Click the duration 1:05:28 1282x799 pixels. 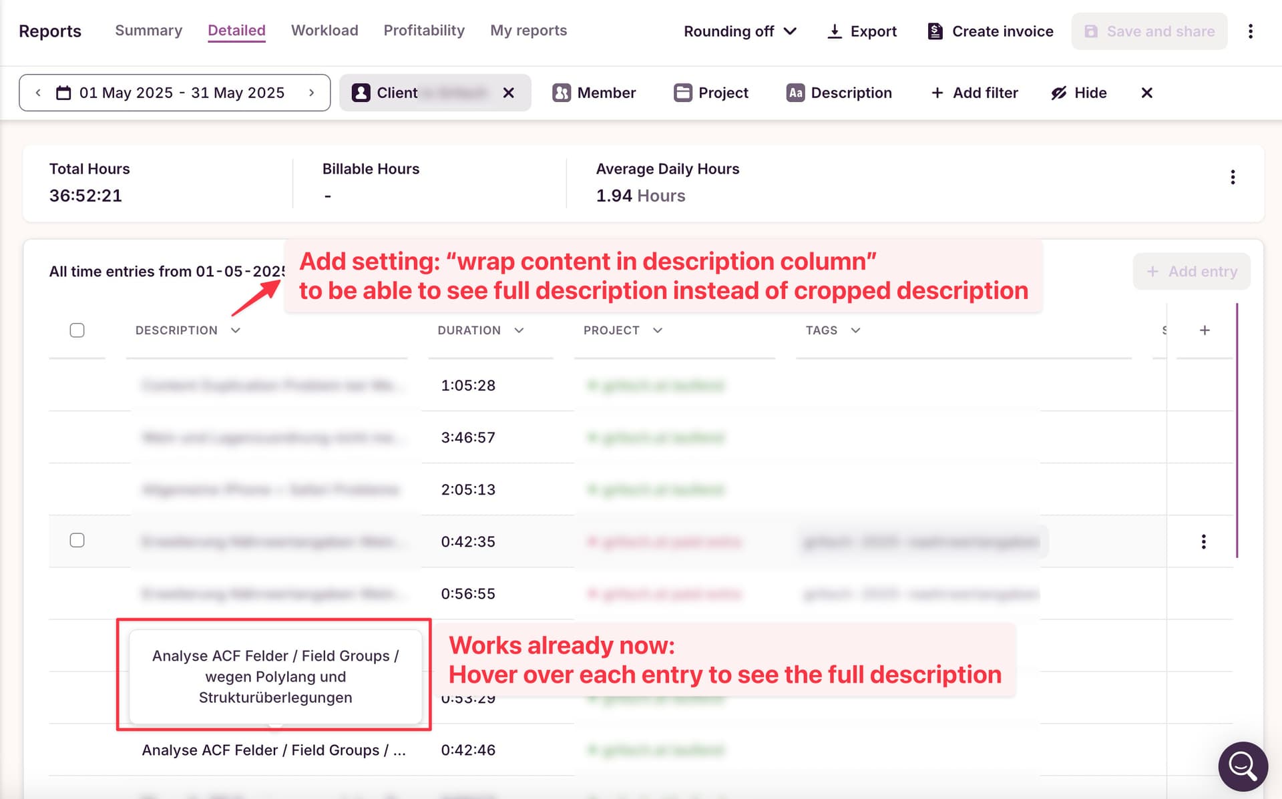[468, 385]
